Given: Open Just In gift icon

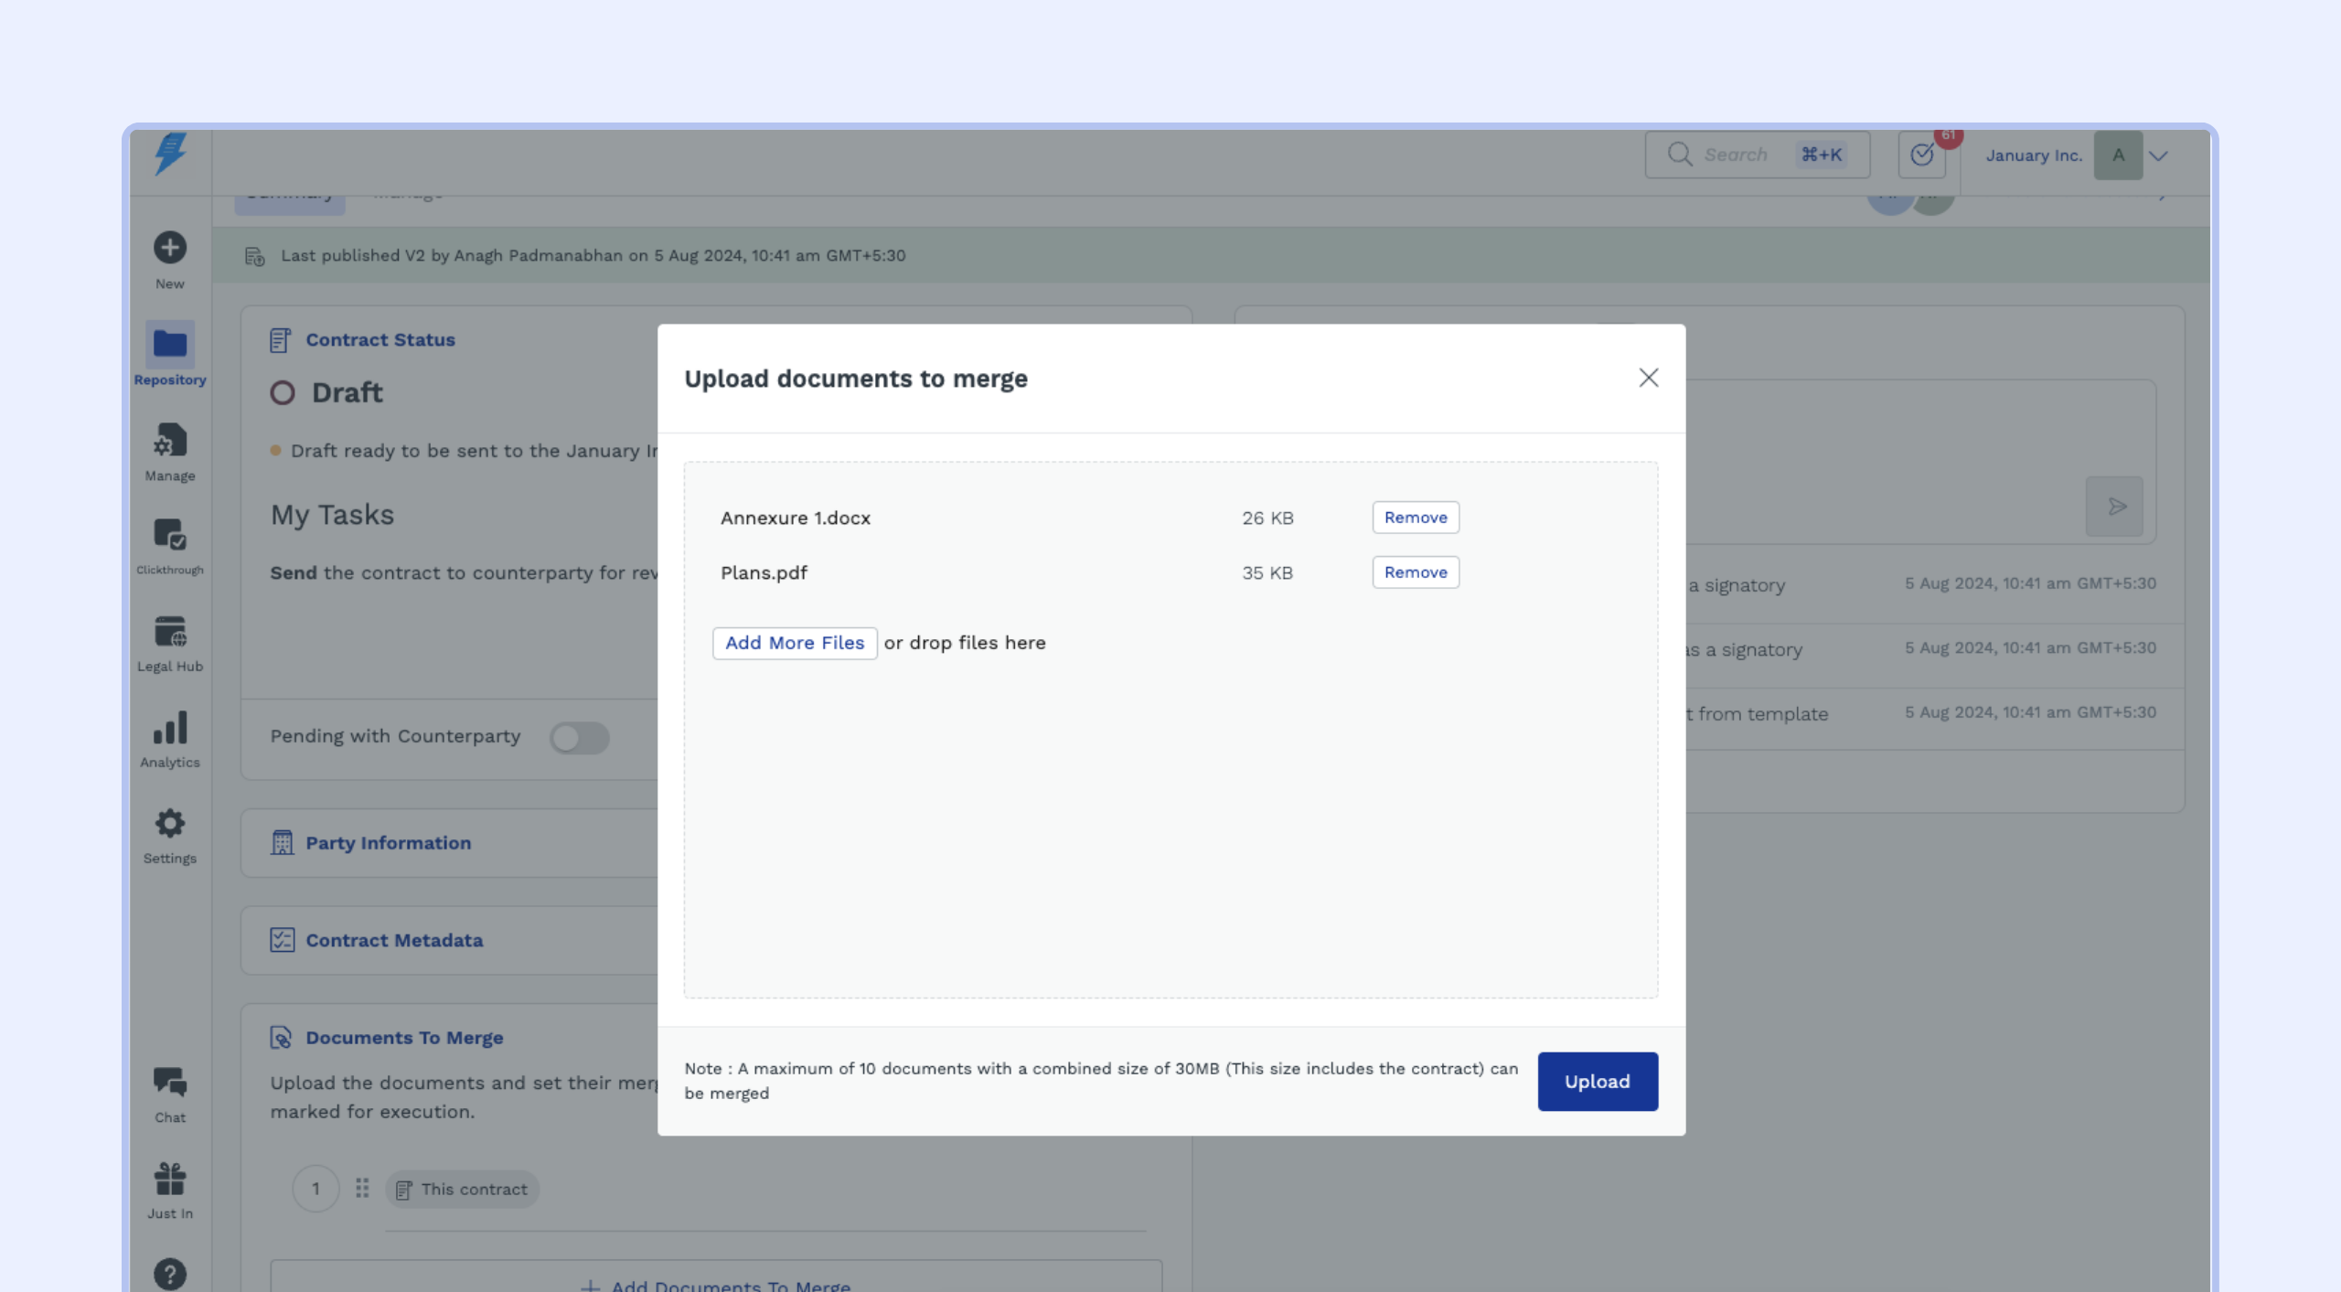Looking at the screenshot, I should (x=169, y=1180).
